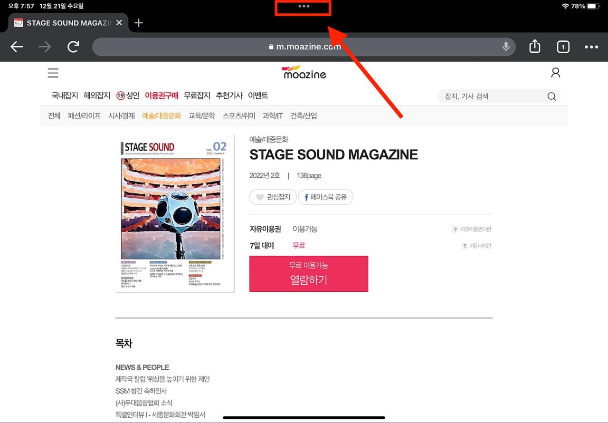This screenshot has width=608, height=423.
Task: Open the 국내잡지 menu
Action: [65, 96]
